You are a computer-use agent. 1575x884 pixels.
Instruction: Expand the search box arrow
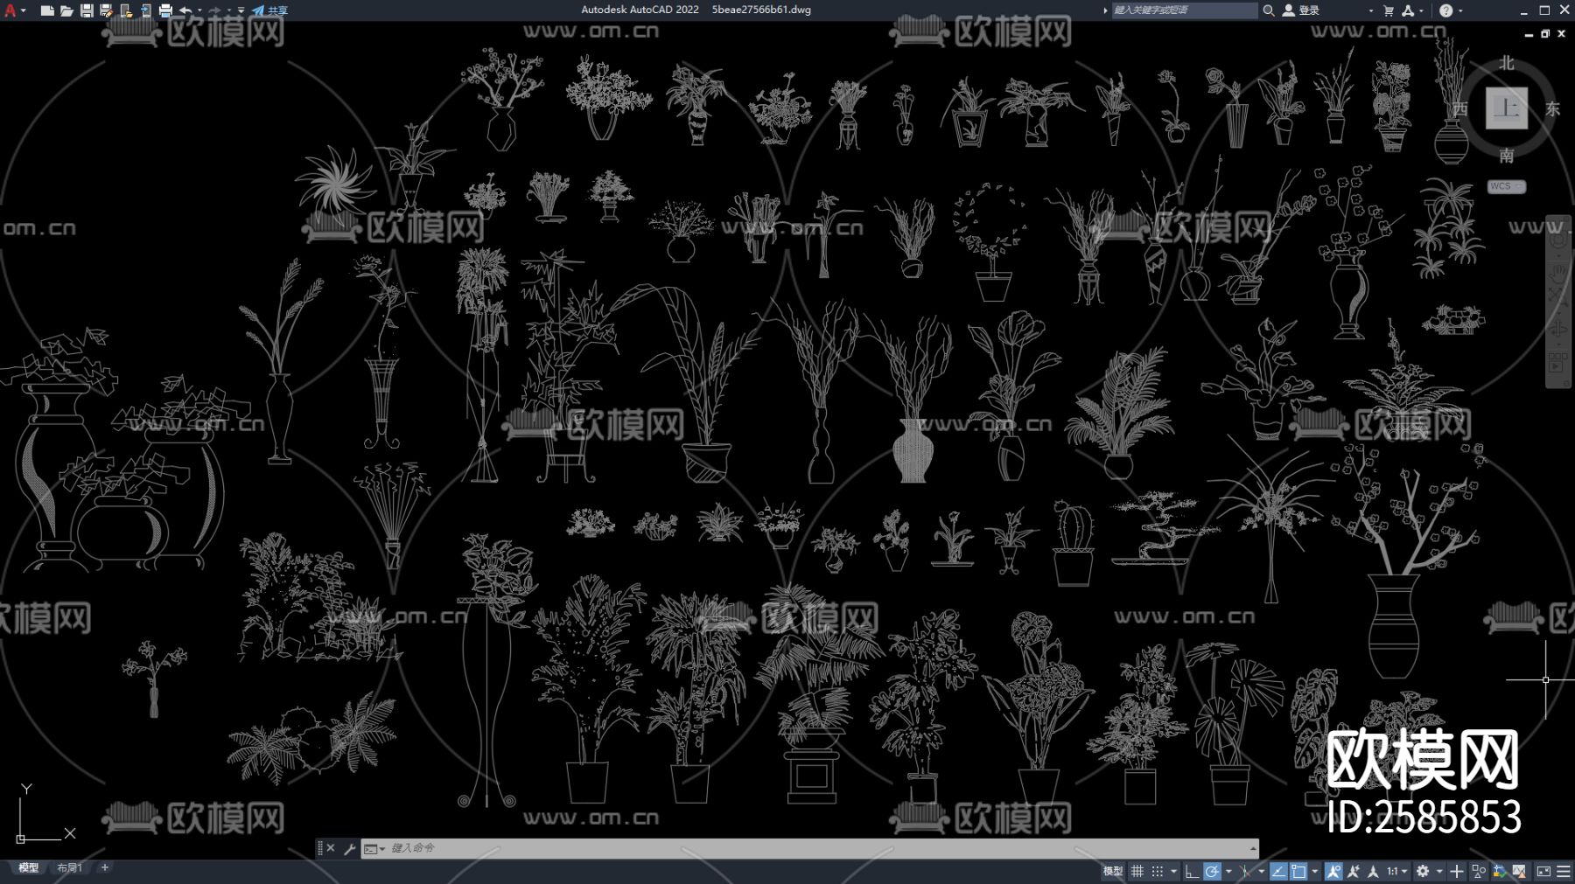click(1105, 10)
